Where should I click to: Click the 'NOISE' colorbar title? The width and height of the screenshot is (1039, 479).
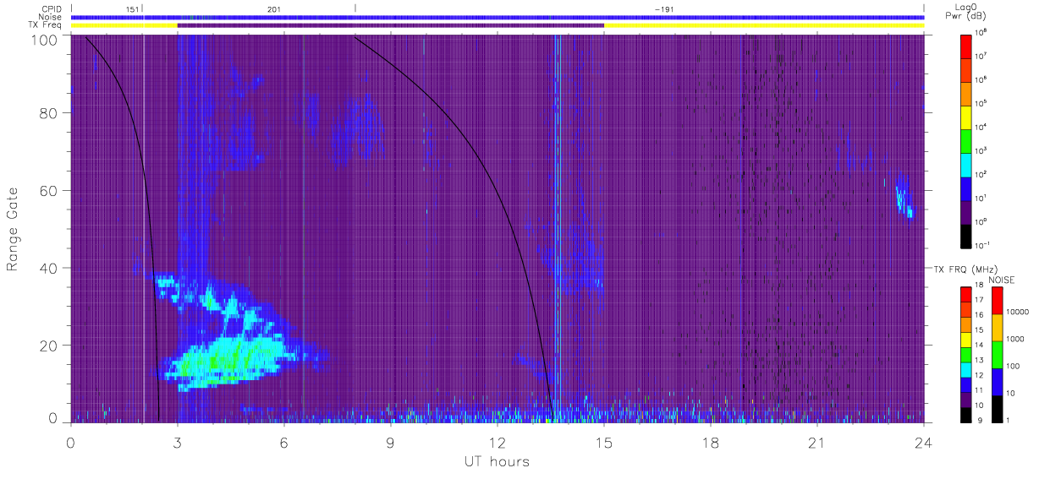[x=1001, y=280]
